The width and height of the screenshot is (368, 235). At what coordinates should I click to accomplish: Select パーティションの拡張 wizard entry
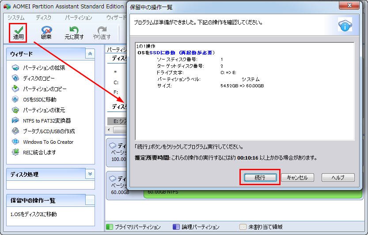point(44,68)
